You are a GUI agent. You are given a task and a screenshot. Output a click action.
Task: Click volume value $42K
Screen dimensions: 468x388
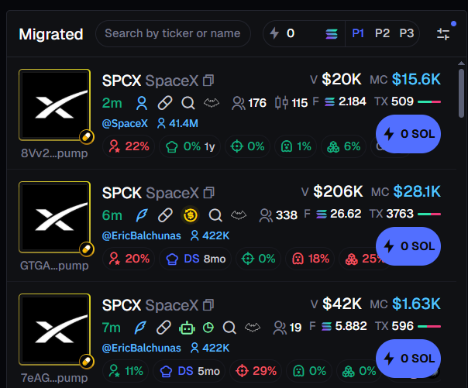pyautogui.click(x=342, y=304)
